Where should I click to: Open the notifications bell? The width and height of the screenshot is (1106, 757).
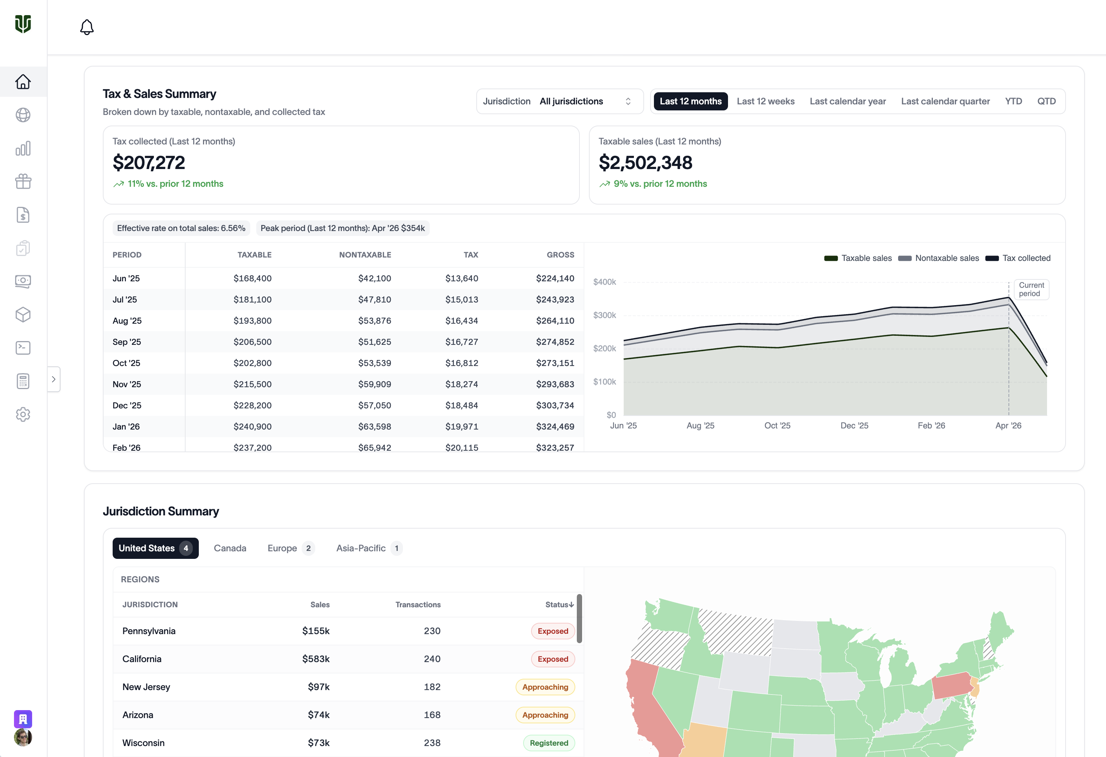tap(87, 27)
